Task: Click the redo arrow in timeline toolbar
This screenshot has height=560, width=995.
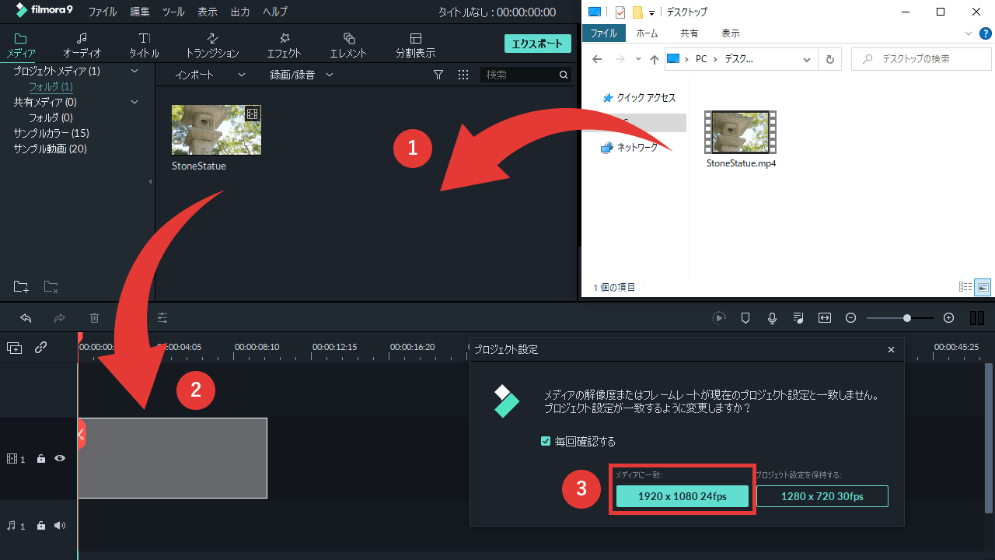Action: (60, 318)
